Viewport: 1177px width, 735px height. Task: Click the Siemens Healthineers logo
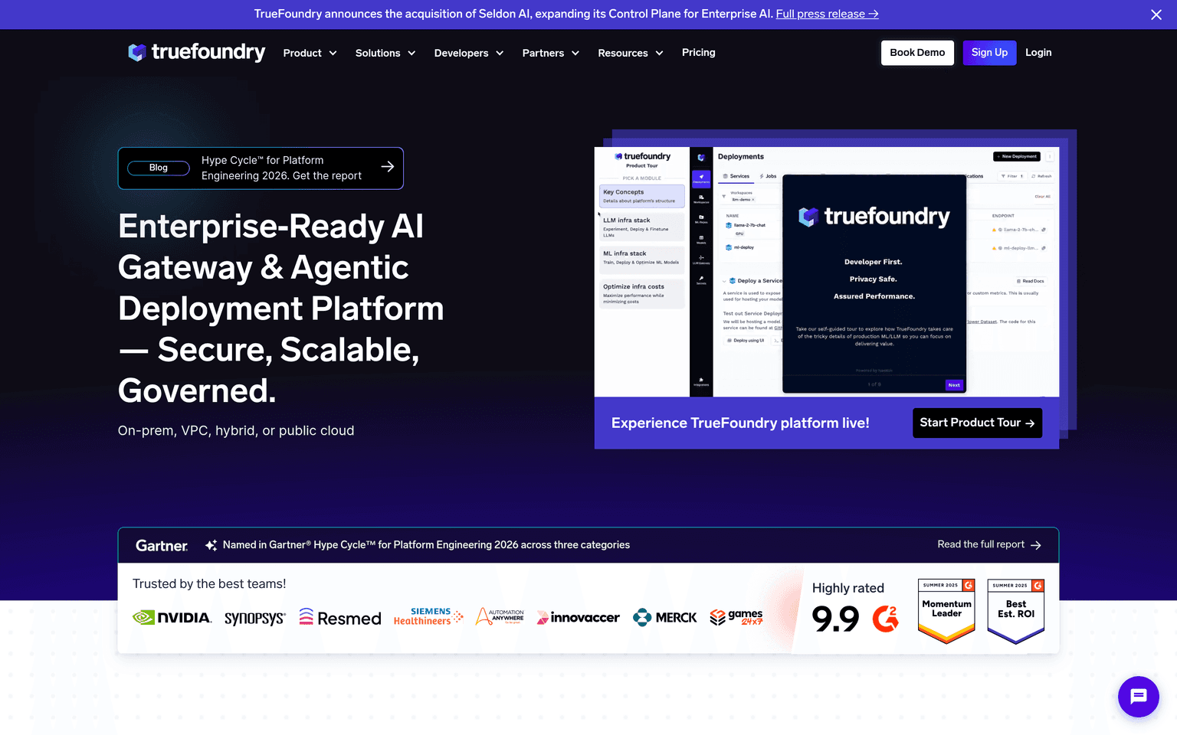click(428, 616)
